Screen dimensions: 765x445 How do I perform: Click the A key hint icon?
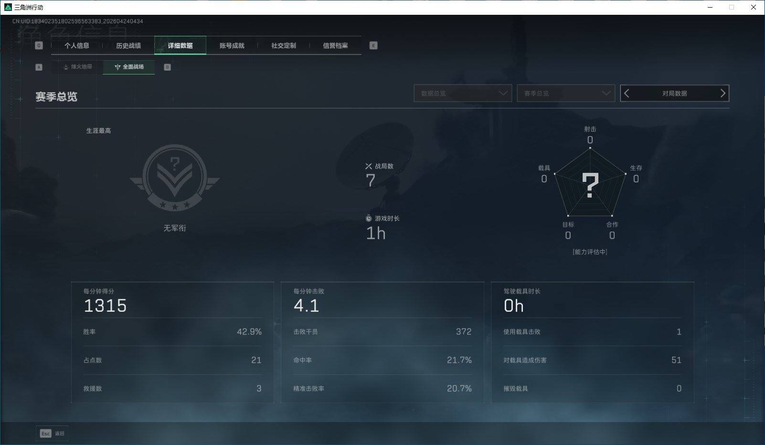point(39,67)
